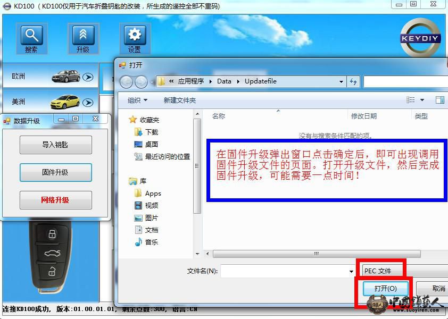
Task: Click the car key remote image
Action: coord(51,256)
